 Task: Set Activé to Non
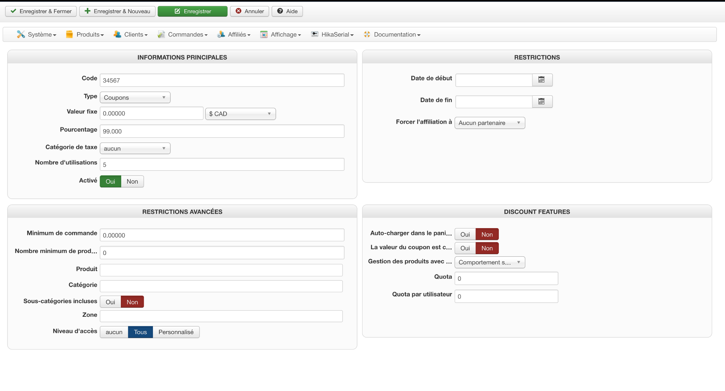(x=132, y=181)
